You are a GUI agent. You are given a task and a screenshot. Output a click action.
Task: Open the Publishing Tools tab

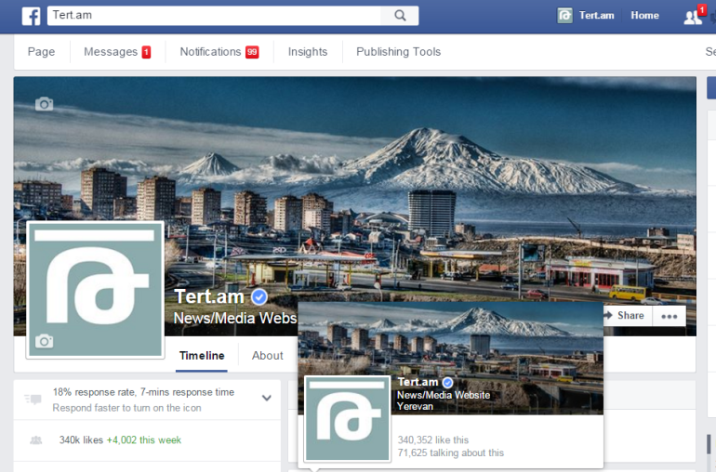click(398, 52)
